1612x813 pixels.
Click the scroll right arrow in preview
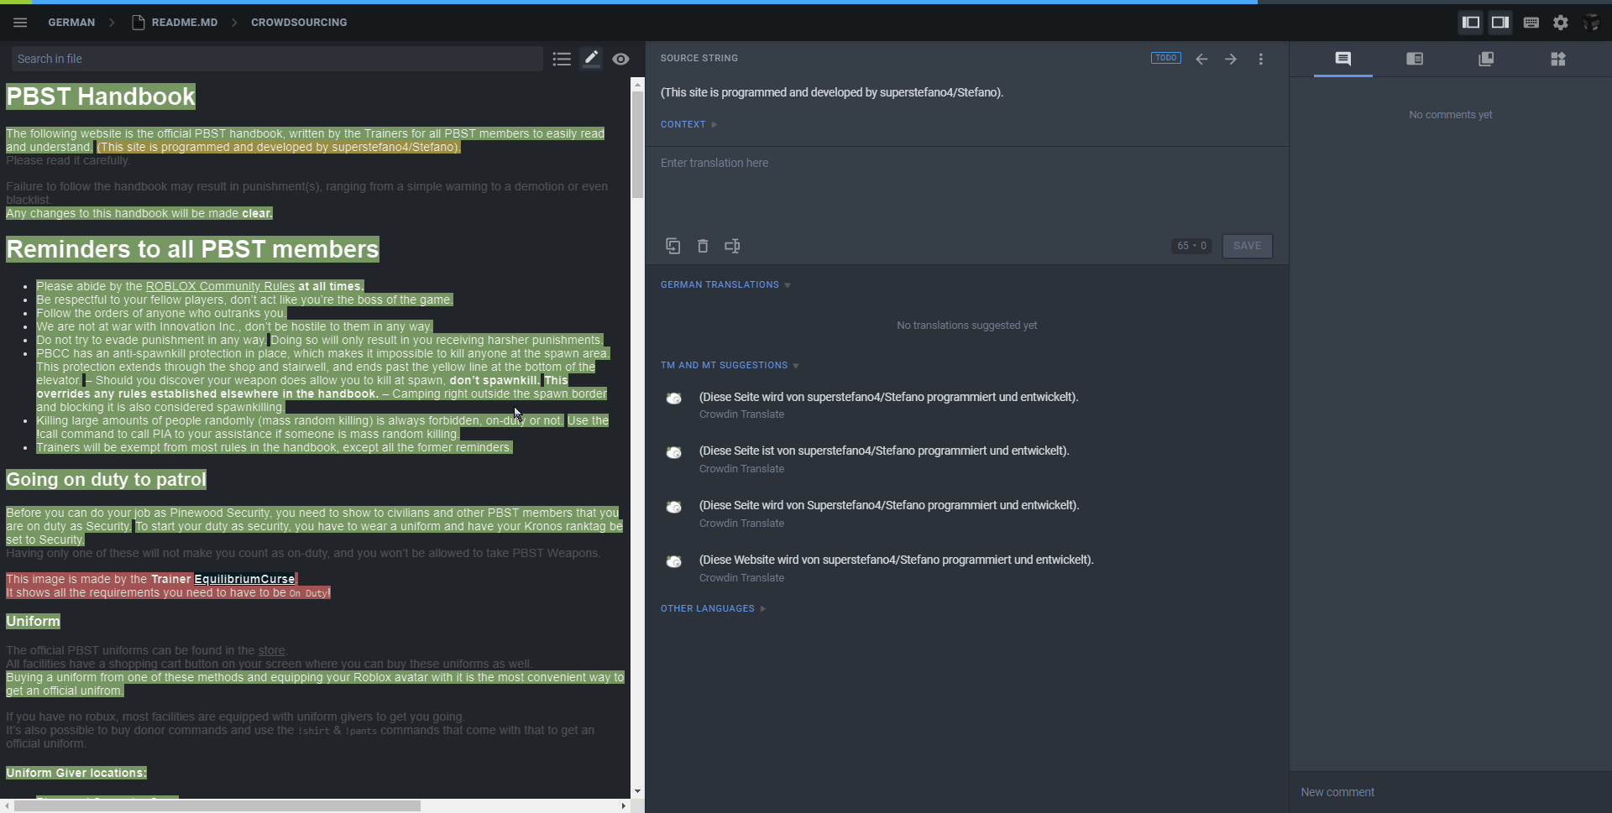pos(623,805)
